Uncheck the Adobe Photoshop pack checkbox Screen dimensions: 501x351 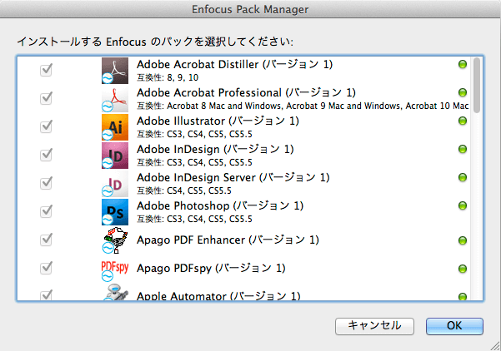point(46,211)
